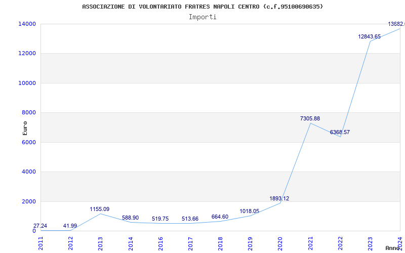
Task: Click the 519.75 data label
Action: pos(160,219)
